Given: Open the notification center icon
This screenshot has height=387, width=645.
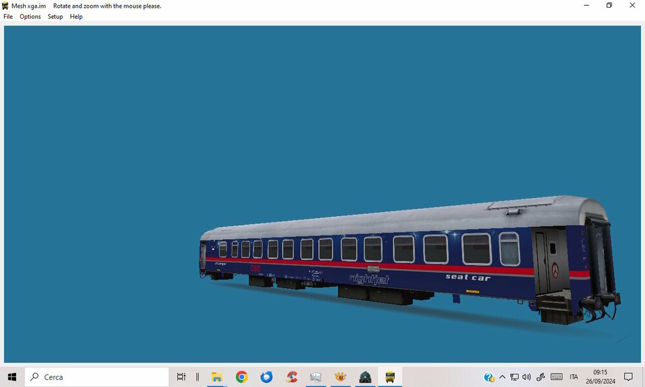Looking at the screenshot, I should pos(628,377).
